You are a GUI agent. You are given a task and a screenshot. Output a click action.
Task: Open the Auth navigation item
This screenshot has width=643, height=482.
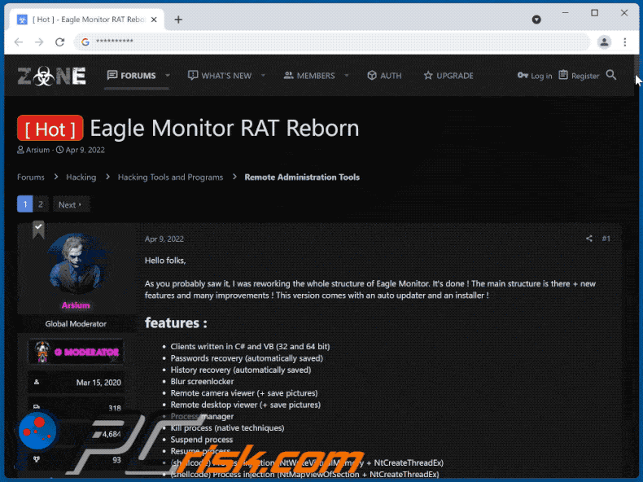click(x=384, y=76)
